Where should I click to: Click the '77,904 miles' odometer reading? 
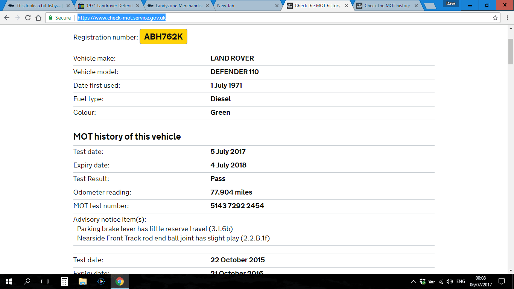(231, 192)
